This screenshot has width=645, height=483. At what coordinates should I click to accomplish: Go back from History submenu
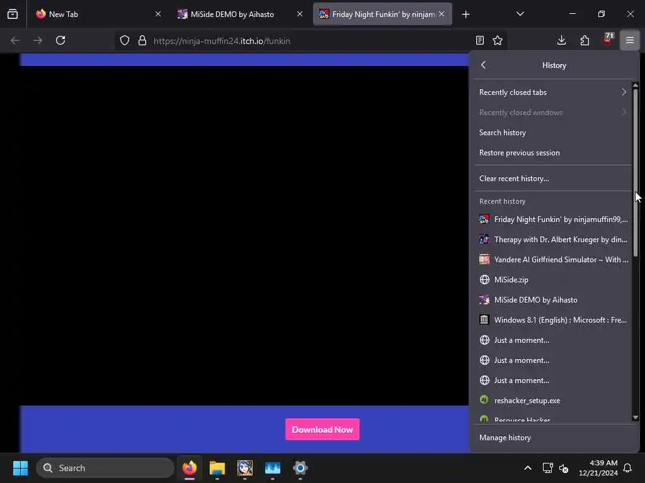click(x=483, y=65)
